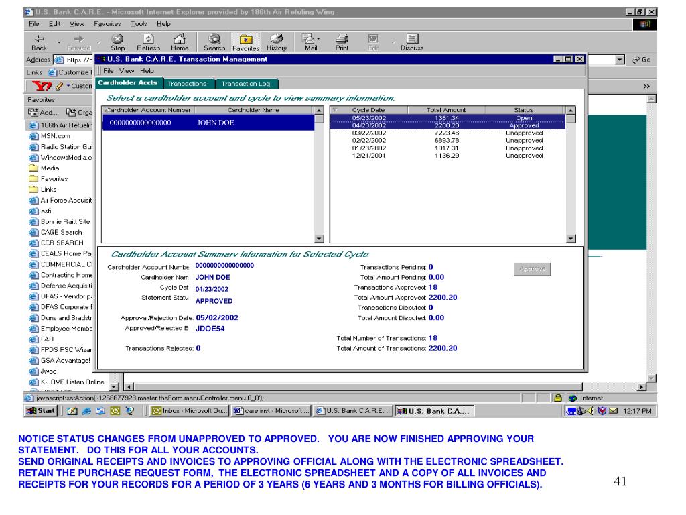Expand the toolbar overflow chevron
Screen dimensions: 686x515
(x=646, y=87)
